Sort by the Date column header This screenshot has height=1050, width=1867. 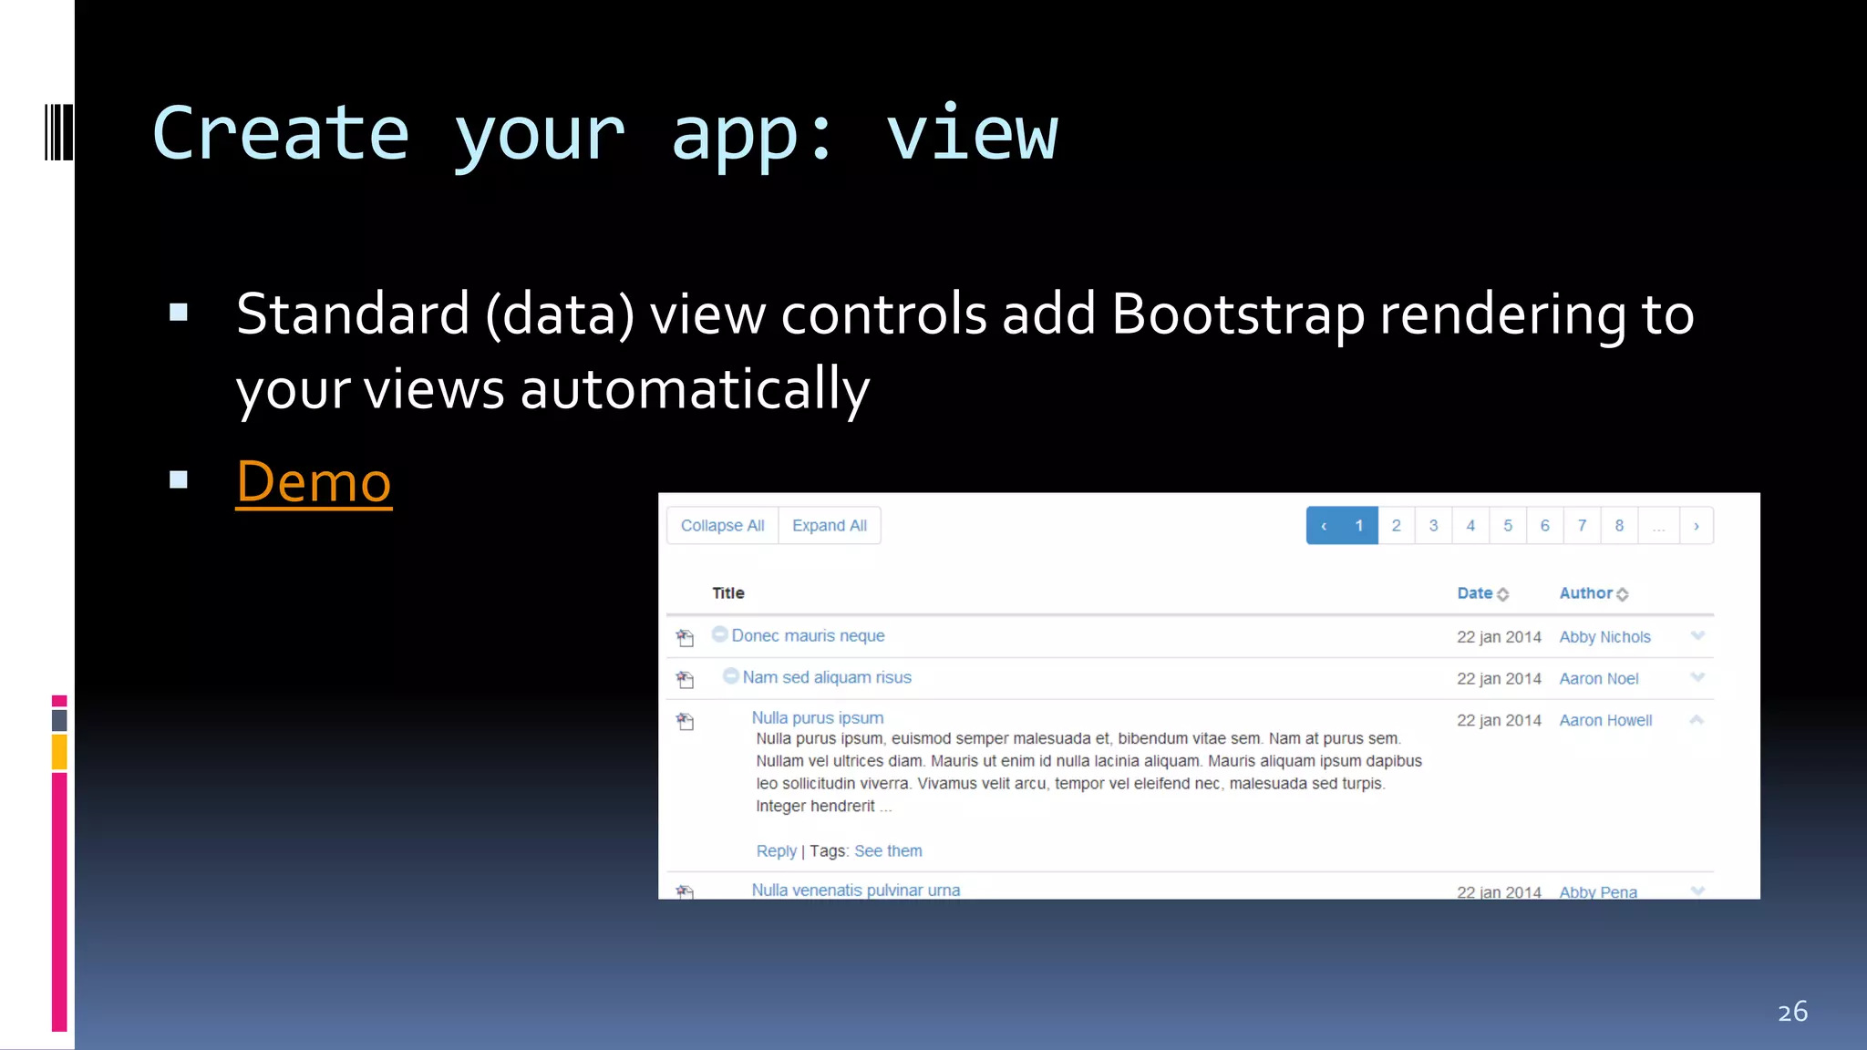pyautogui.click(x=1474, y=593)
